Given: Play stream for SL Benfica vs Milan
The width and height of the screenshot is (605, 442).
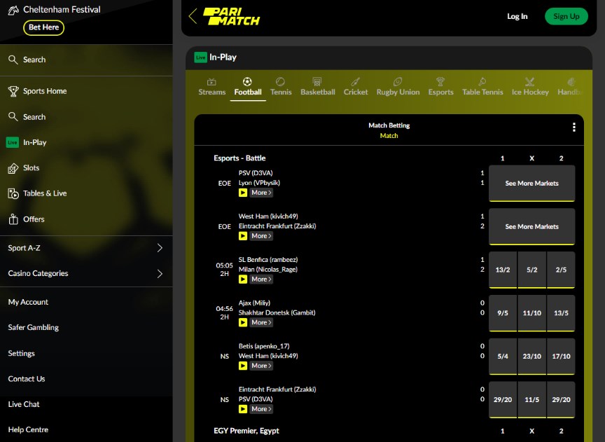Looking at the screenshot, I should click(243, 279).
